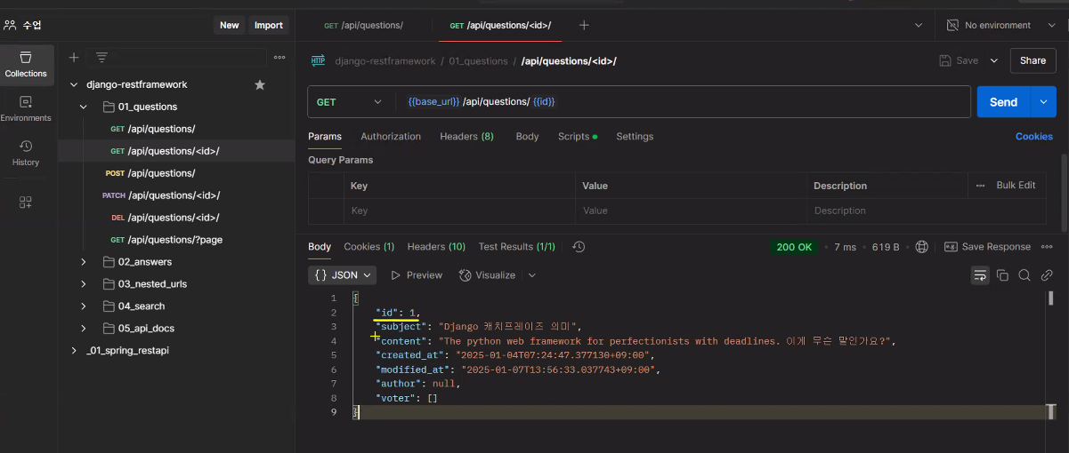Click the Send button
Screen dimensions: 1069x453
coord(1003,102)
